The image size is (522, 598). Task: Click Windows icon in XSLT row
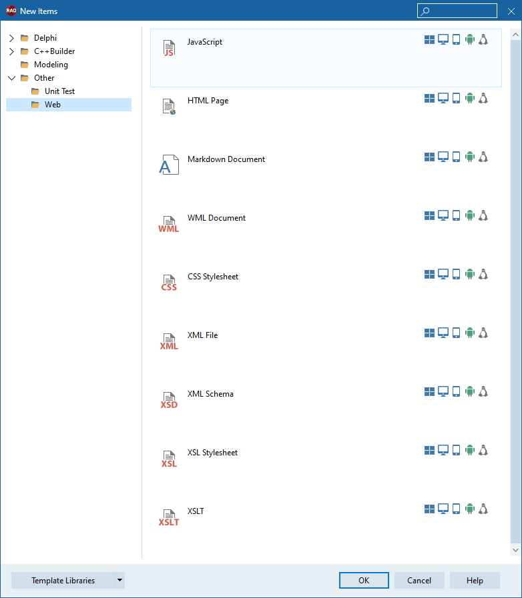coord(429,509)
